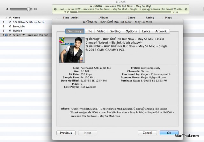Open the Video tab
This screenshot has height=142, width=204.
(101, 31)
